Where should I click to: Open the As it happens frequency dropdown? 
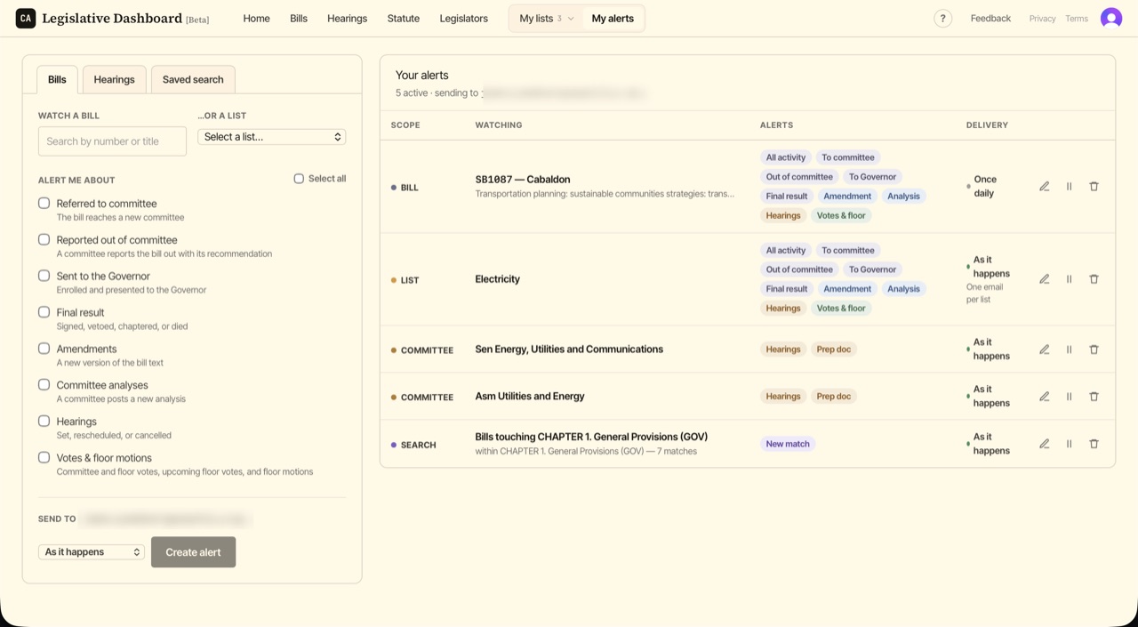[92, 552]
